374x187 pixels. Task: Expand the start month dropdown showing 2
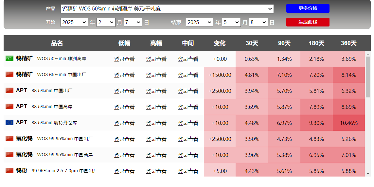pyautogui.click(x=106, y=22)
